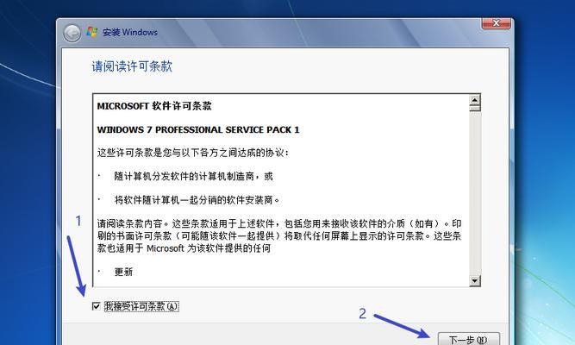Screen dimensions: 575x345
Task: Click the license scrollbar down arrow
Action: pos(474,281)
